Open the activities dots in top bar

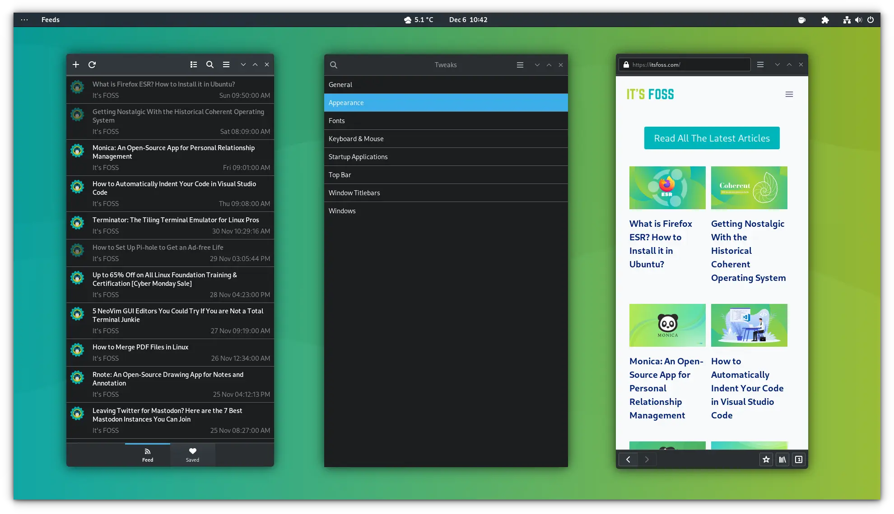[24, 20]
